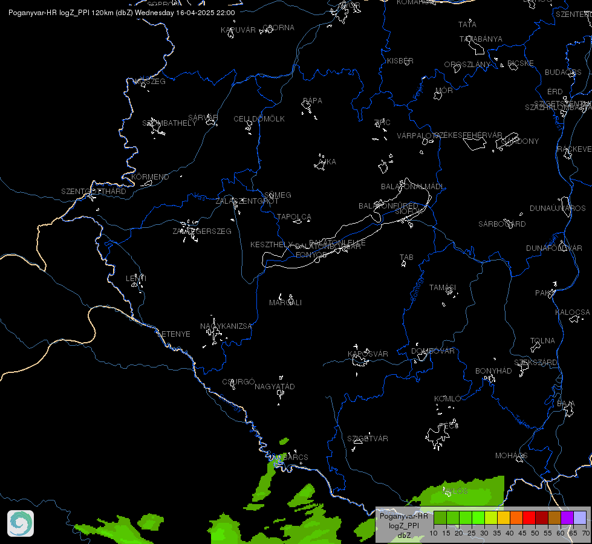Click the lavender 65-70 dBZ legend swatch
This screenshot has width=592, height=544.
click(x=579, y=517)
